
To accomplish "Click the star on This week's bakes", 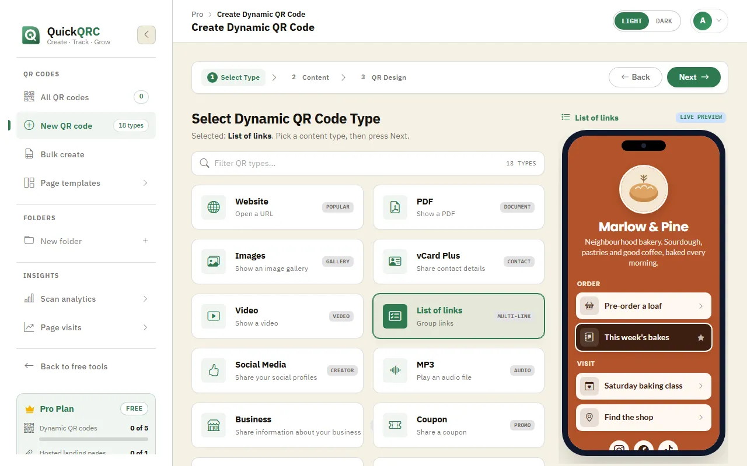I will [701, 338].
